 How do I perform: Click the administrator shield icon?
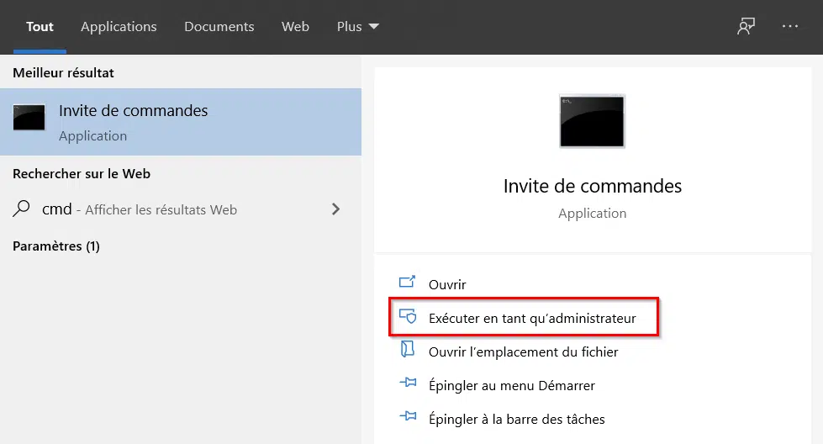pyautogui.click(x=408, y=316)
